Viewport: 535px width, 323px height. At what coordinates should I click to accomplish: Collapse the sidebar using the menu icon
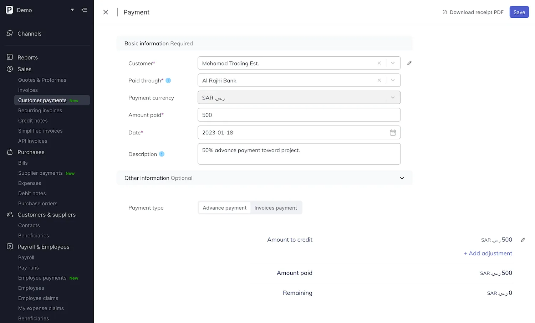pos(84,10)
